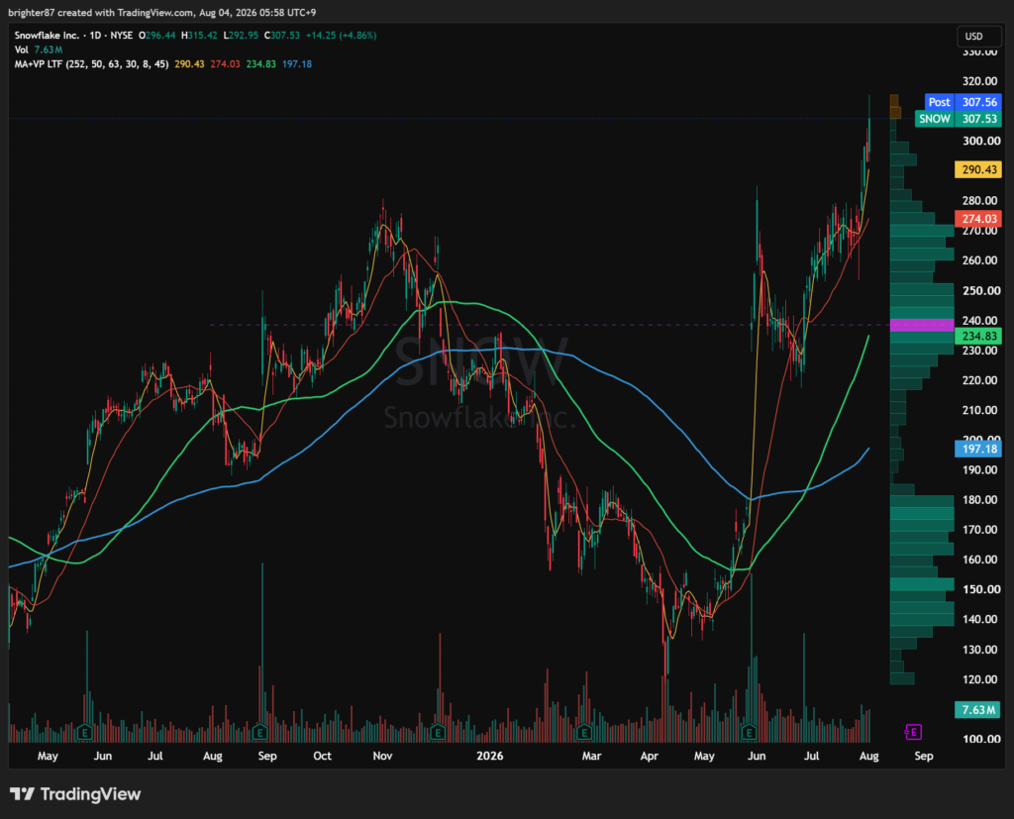Click the Sep label at far right of time axis

click(x=924, y=756)
